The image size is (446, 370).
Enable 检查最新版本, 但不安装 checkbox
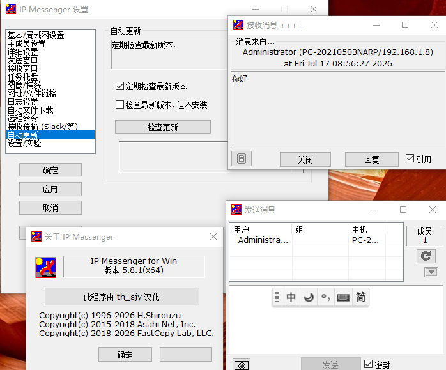tap(119, 104)
